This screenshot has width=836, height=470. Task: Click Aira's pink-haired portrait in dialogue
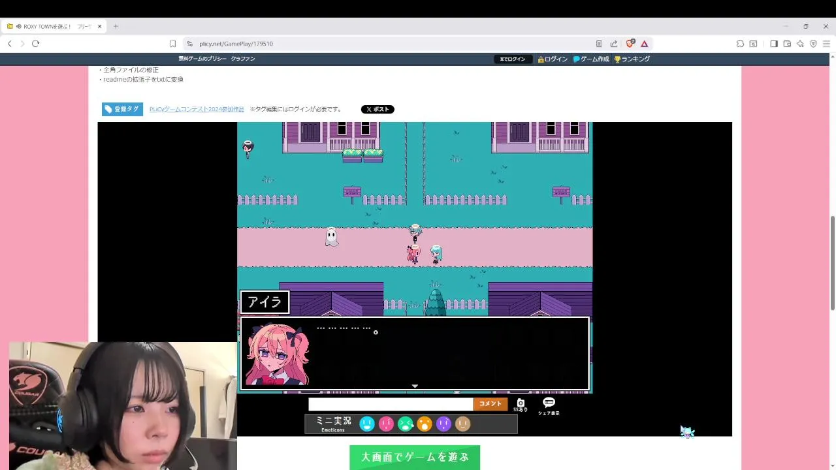click(276, 353)
